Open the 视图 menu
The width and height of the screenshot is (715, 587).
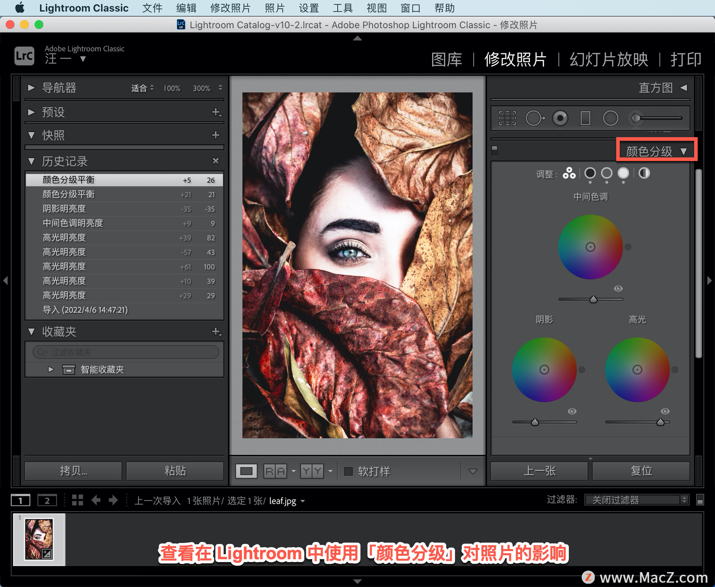376,8
